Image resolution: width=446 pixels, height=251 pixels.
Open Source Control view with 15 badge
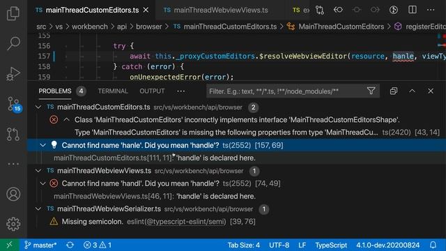(x=14, y=105)
